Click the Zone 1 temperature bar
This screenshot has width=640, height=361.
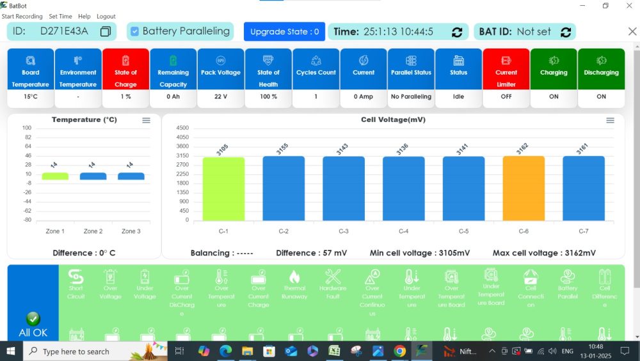point(55,176)
